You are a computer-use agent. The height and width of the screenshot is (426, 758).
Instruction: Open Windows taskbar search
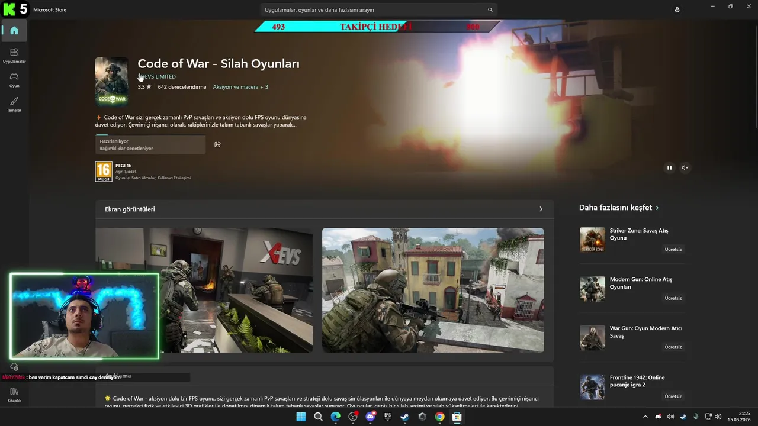click(318, 417)
